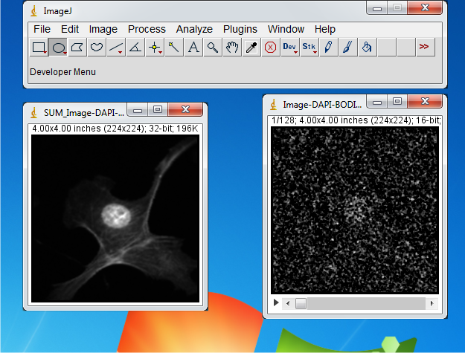Select the Hand scrolling tool
The width and height of the screenshot is (465, 353).
pyautogui.click(x=232, y=47)
